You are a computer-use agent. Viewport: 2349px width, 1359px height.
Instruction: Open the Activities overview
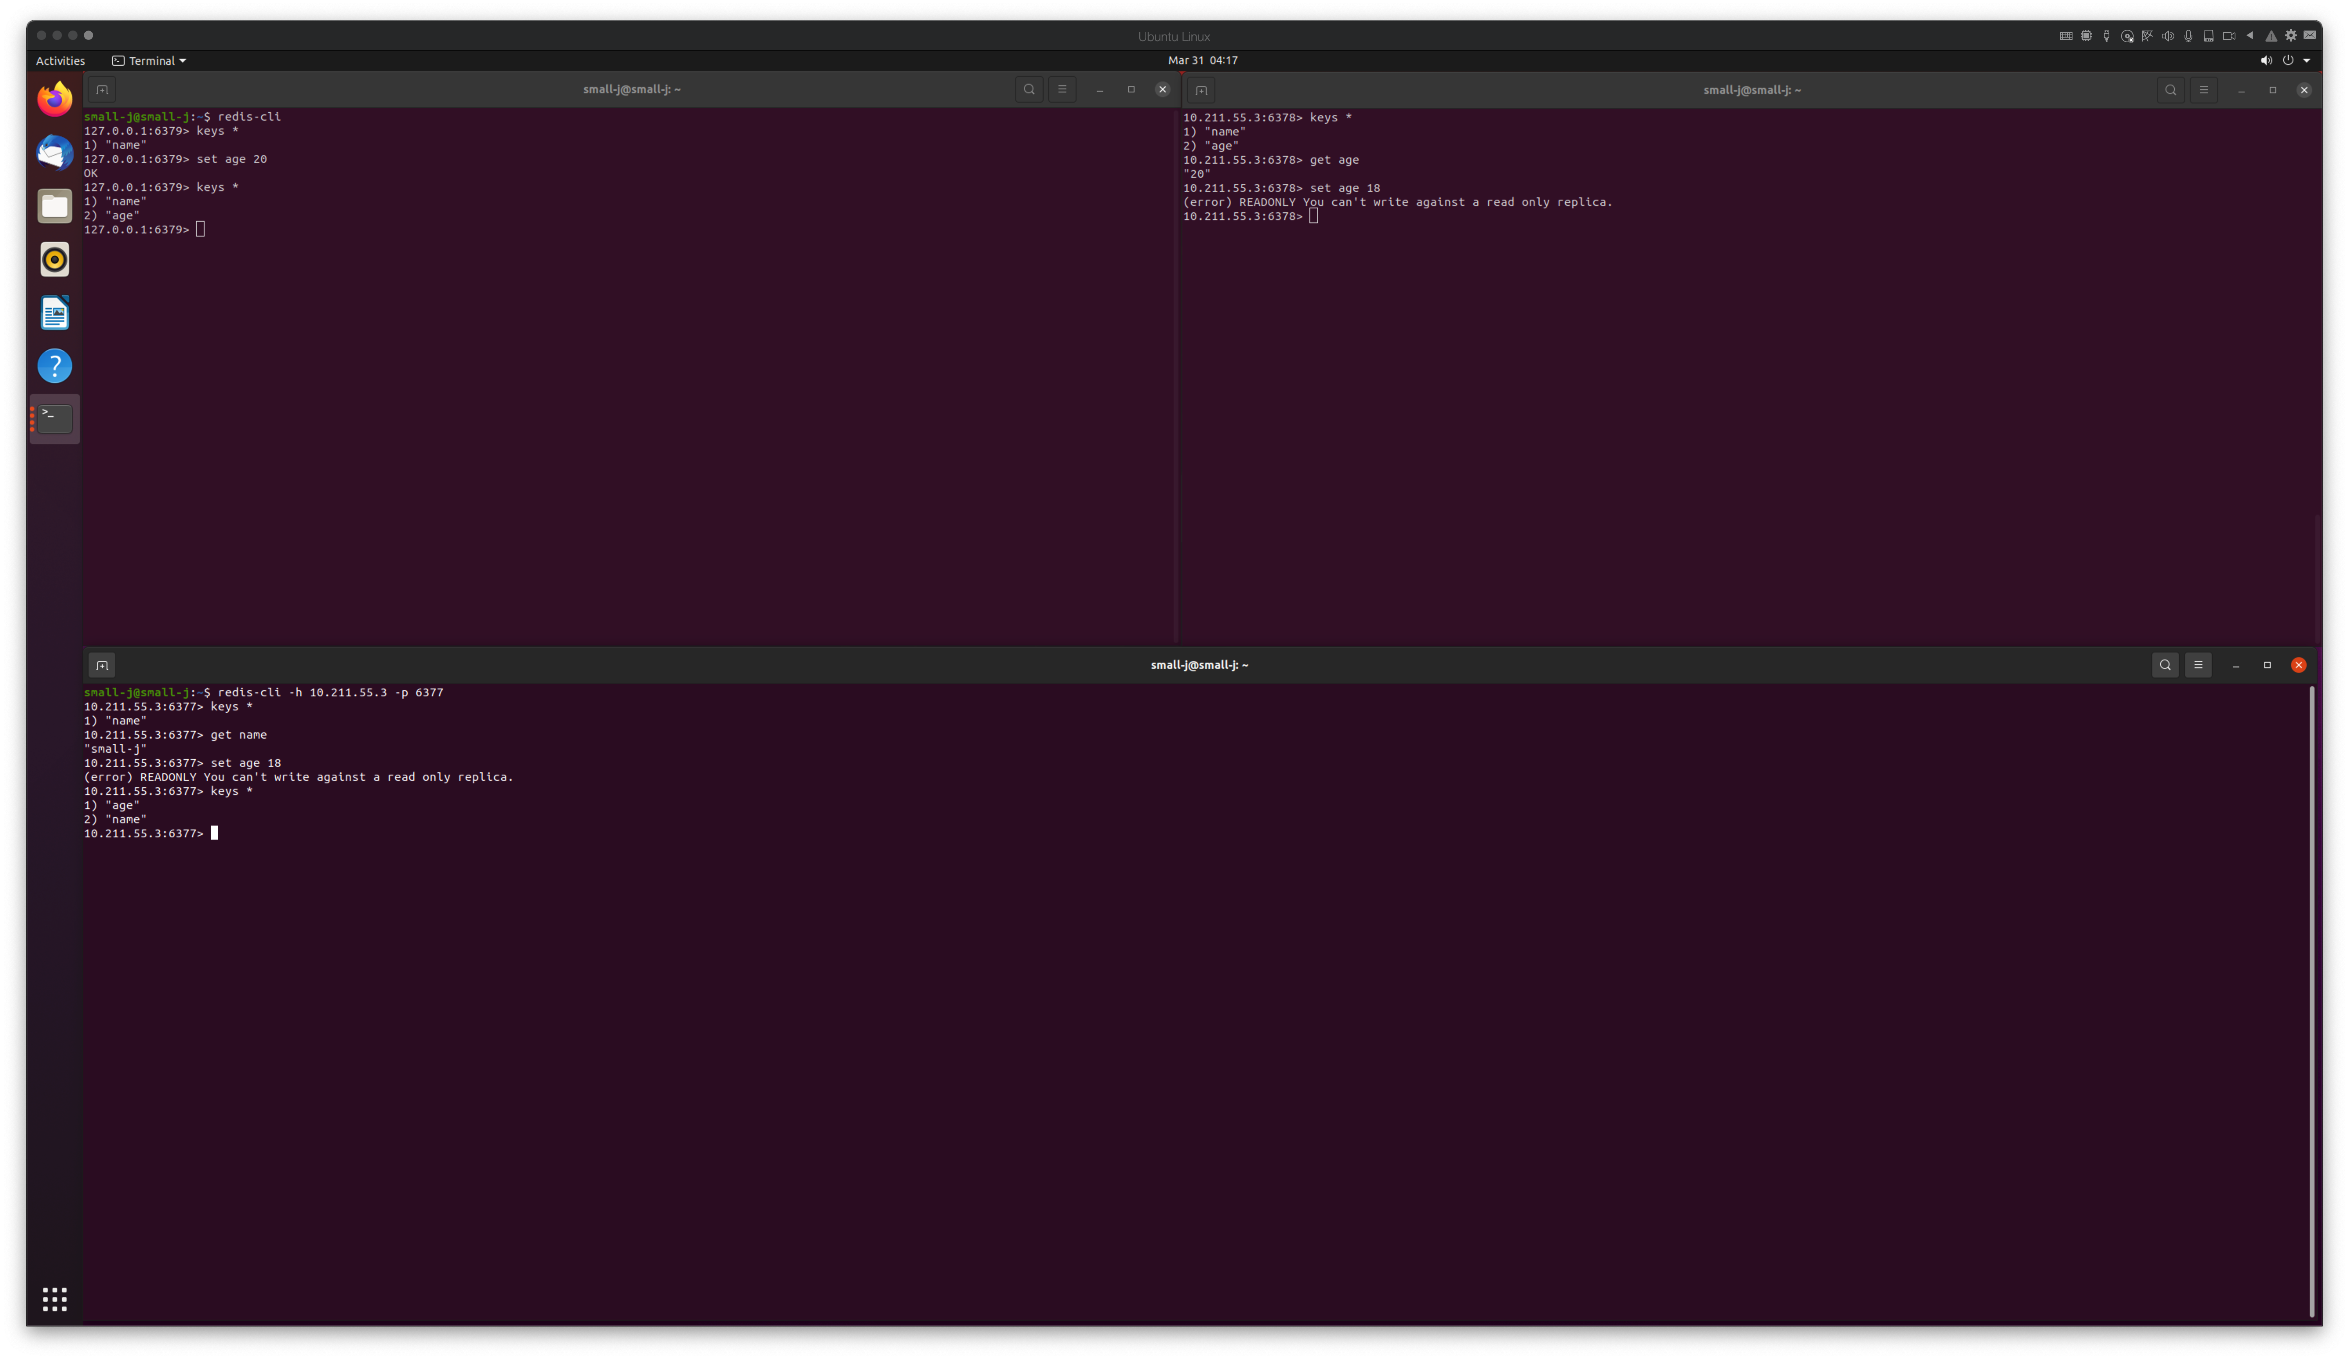pyautogui.click(x=61, y=61)
